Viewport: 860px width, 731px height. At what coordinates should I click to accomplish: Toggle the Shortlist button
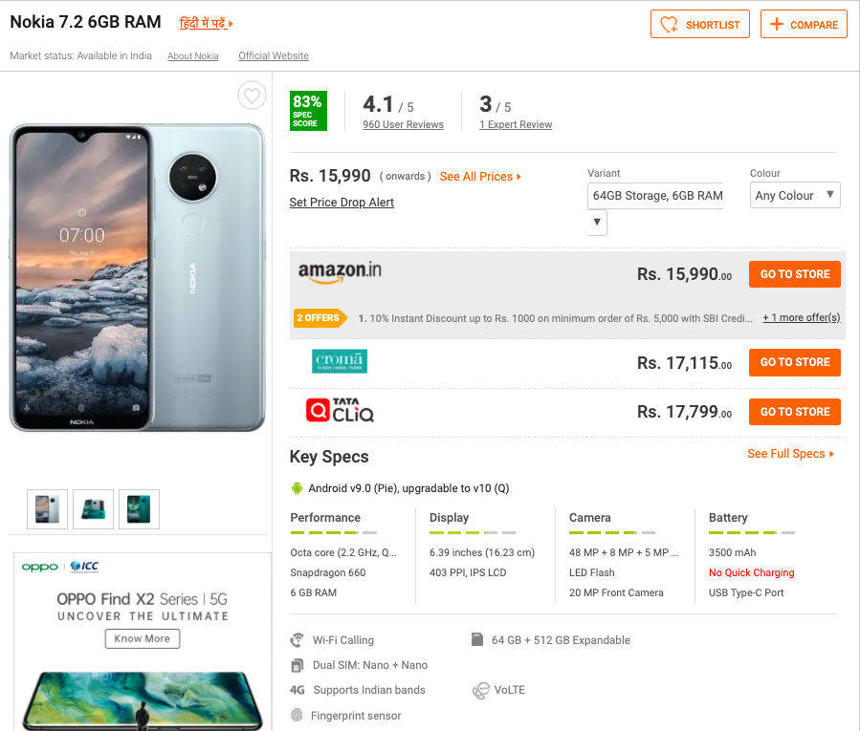click(x=700, y=25)
